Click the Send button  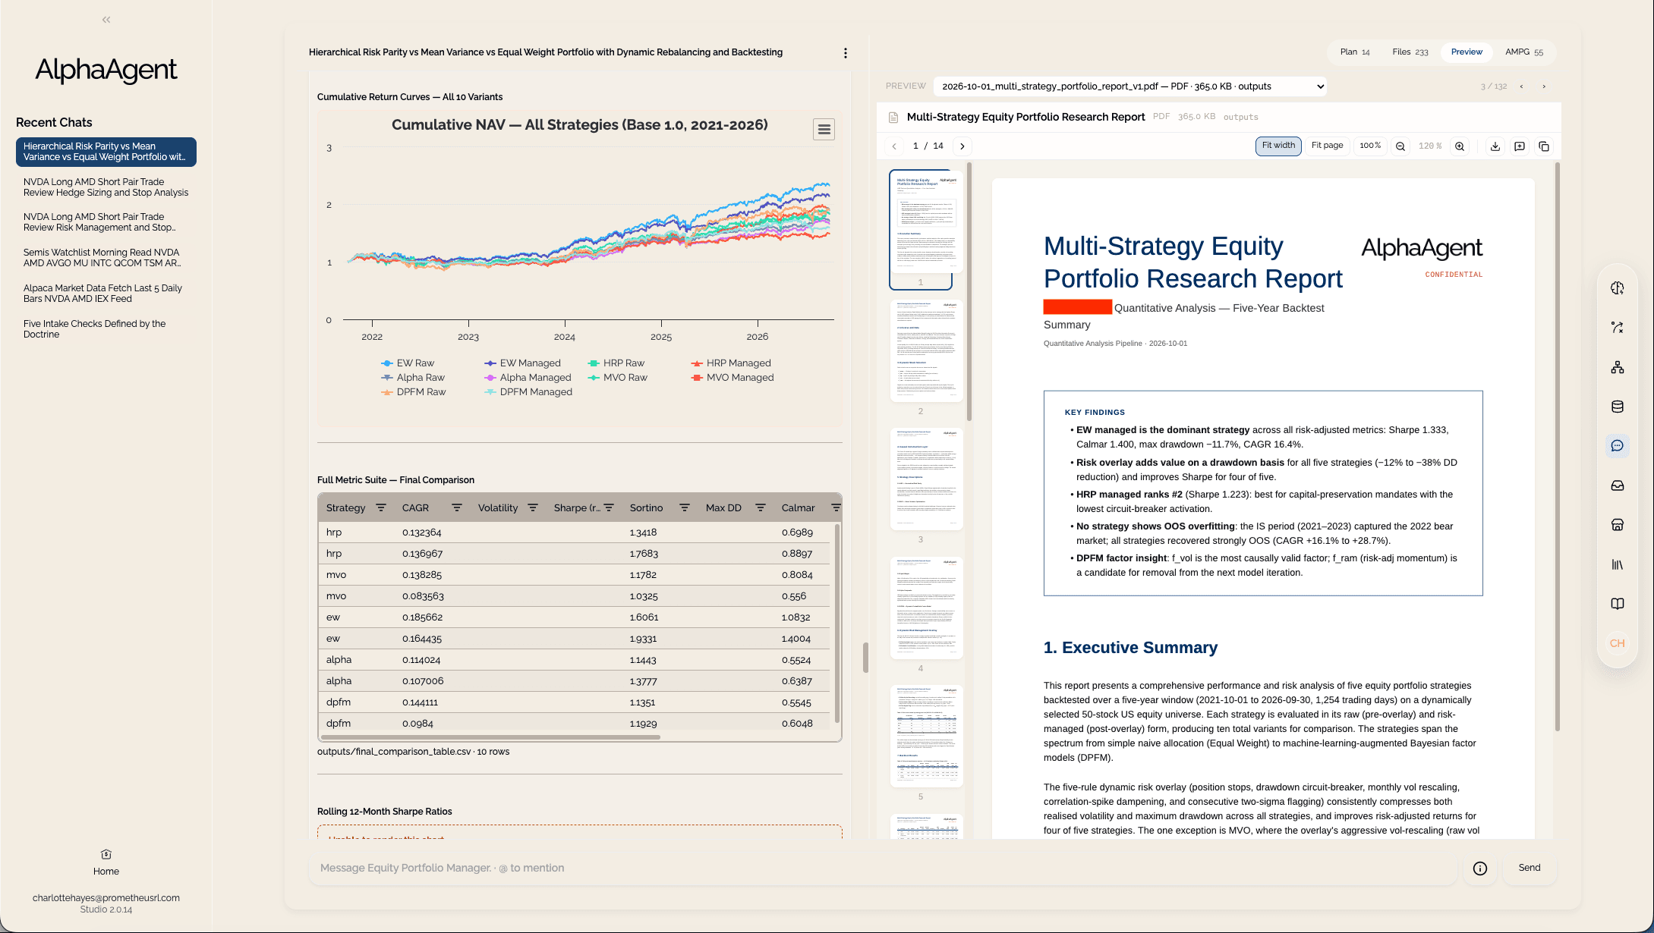click(x=1530, y=868)
